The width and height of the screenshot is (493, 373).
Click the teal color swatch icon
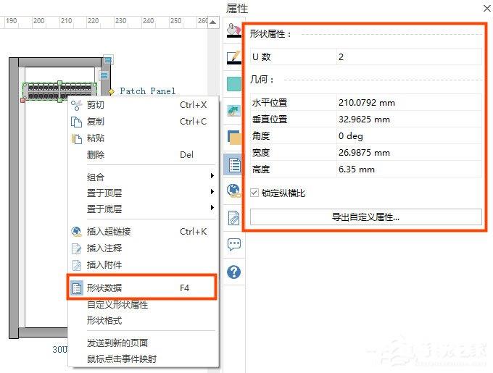233,84
